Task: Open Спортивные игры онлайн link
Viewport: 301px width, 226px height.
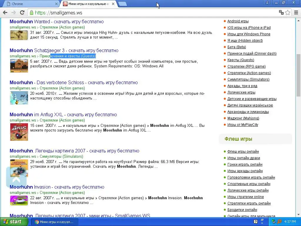Action: tap(249, 184)
